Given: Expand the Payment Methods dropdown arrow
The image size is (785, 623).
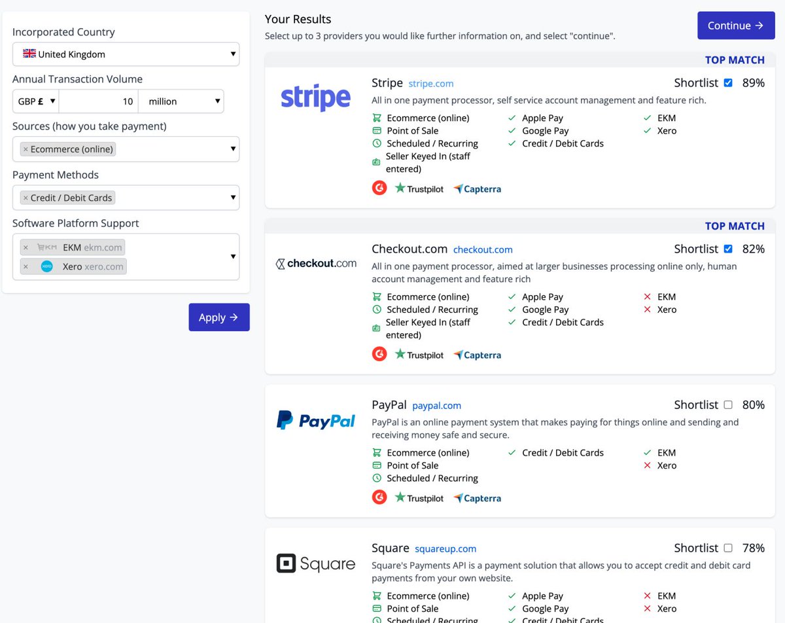Looking at the screenshot, I should pyautogui.click(x=233, y=198).
